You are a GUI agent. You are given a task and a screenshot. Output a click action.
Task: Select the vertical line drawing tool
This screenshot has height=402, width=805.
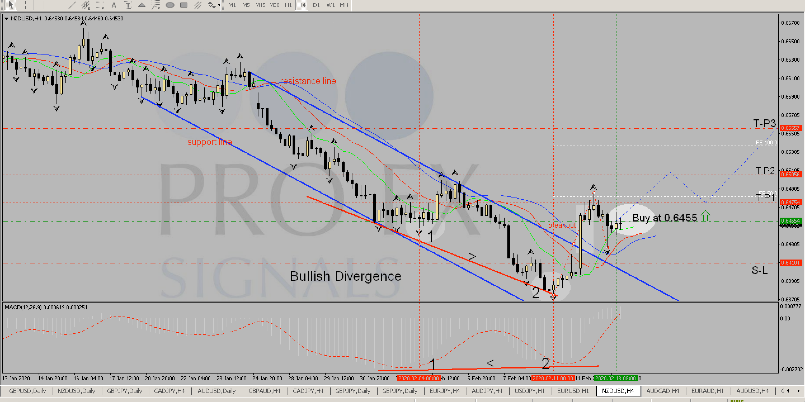[44, 5]
